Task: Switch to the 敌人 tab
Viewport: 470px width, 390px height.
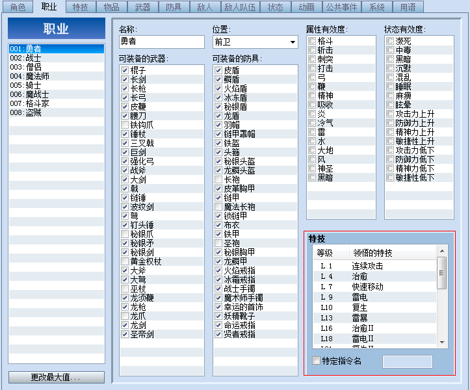Action: pyautogui.click(x=205, y=7)
